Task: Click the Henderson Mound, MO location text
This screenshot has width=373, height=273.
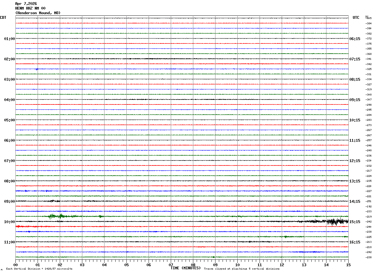Action: pos(38,13)
